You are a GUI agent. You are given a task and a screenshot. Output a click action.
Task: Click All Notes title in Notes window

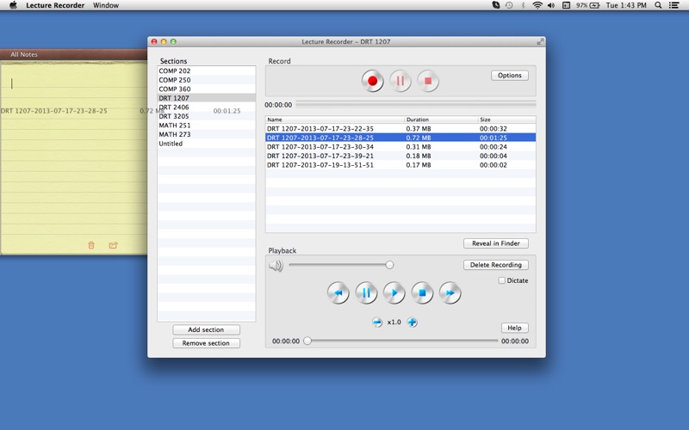point(24,54)
